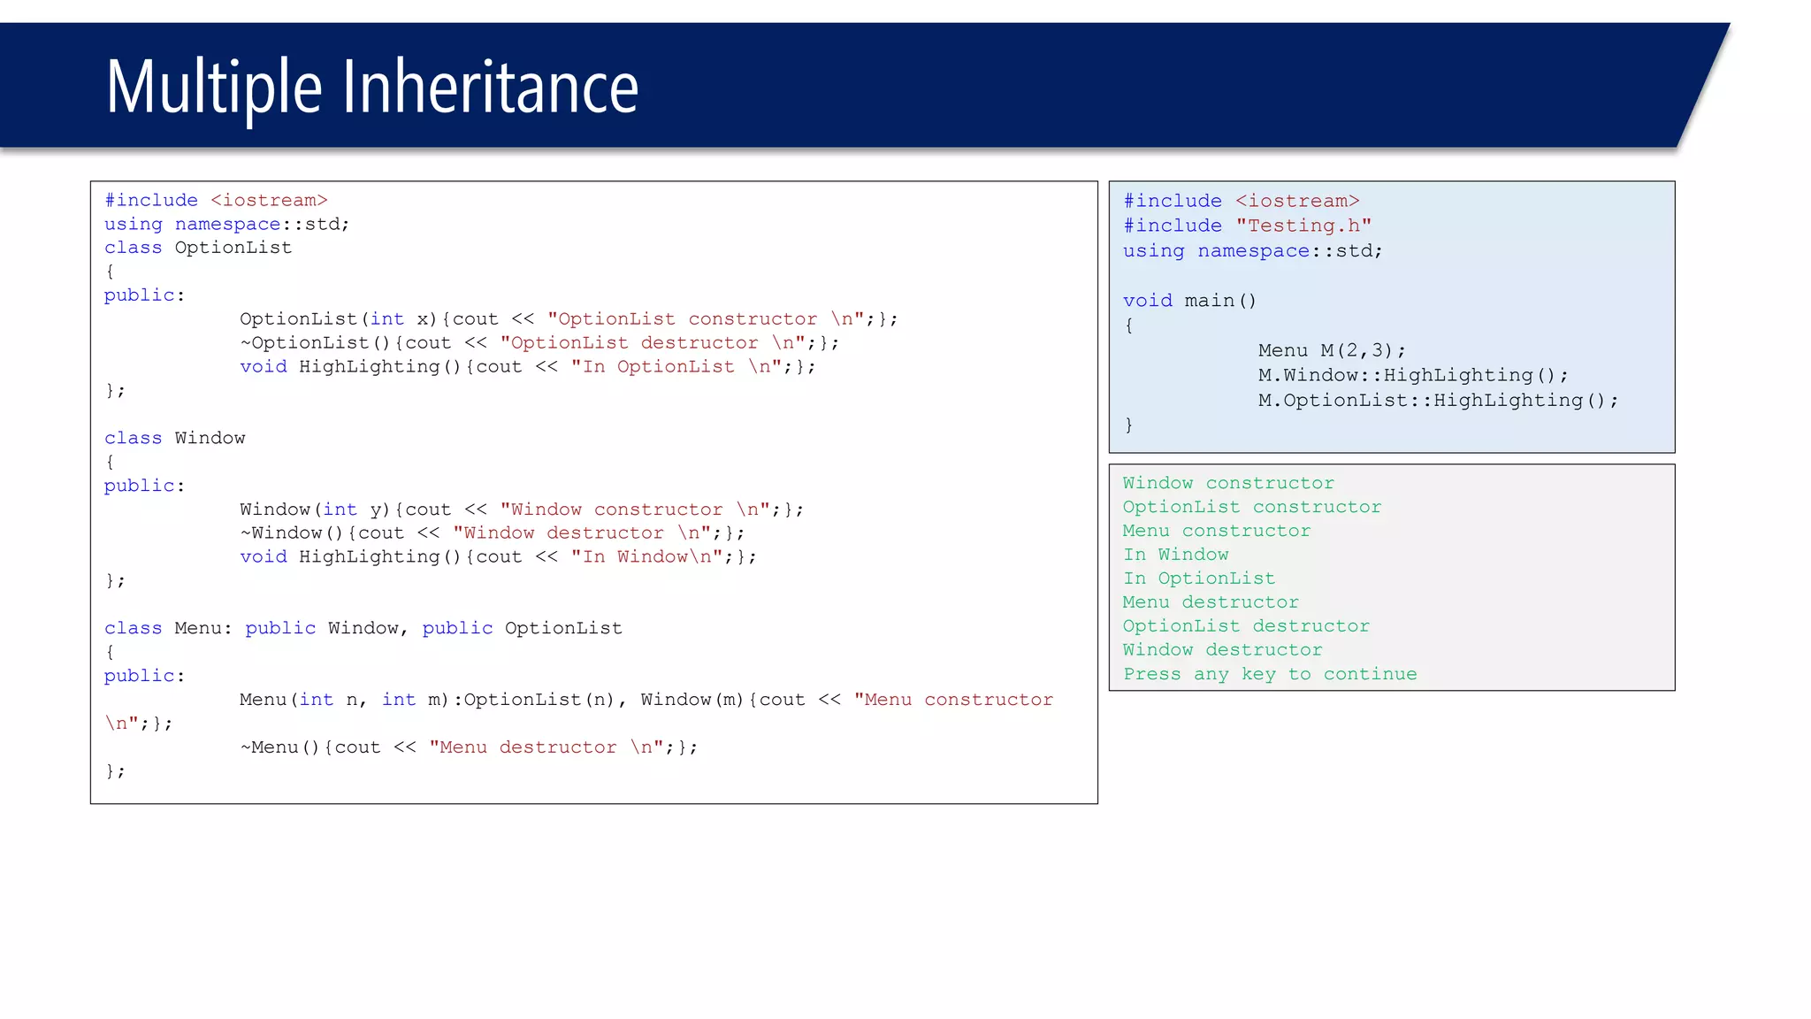The image size is (1811, 1019).
Task: Click the Menu(int n, int m) constructor line
Action: [x=646, y=700]
